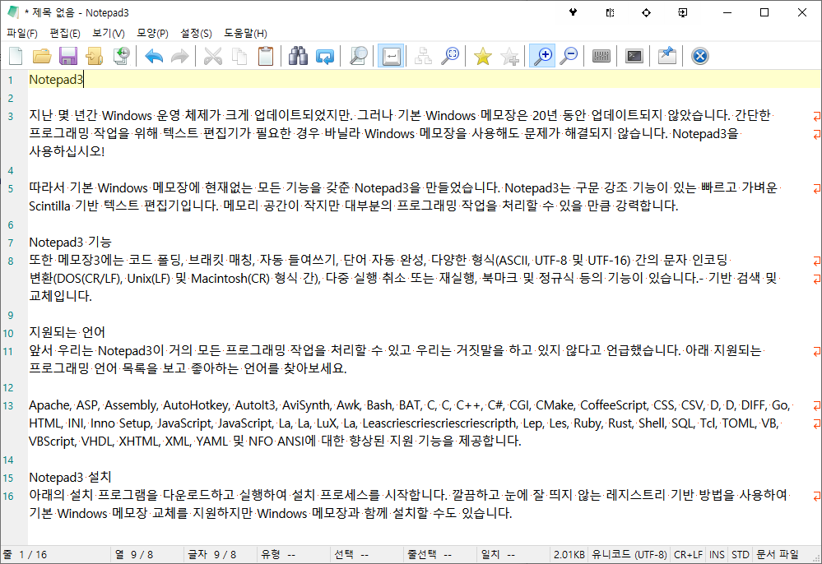Click the CR+LF line ending indicator
Image resolution: width=822 pixels, height=564 pixels.
coord(689,555)
